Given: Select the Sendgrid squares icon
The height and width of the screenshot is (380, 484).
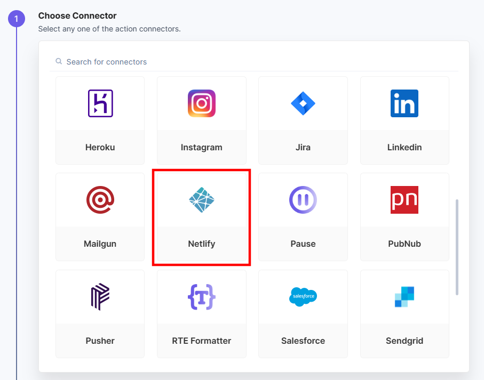Looking at the screenshot, I should click(404, 296).
